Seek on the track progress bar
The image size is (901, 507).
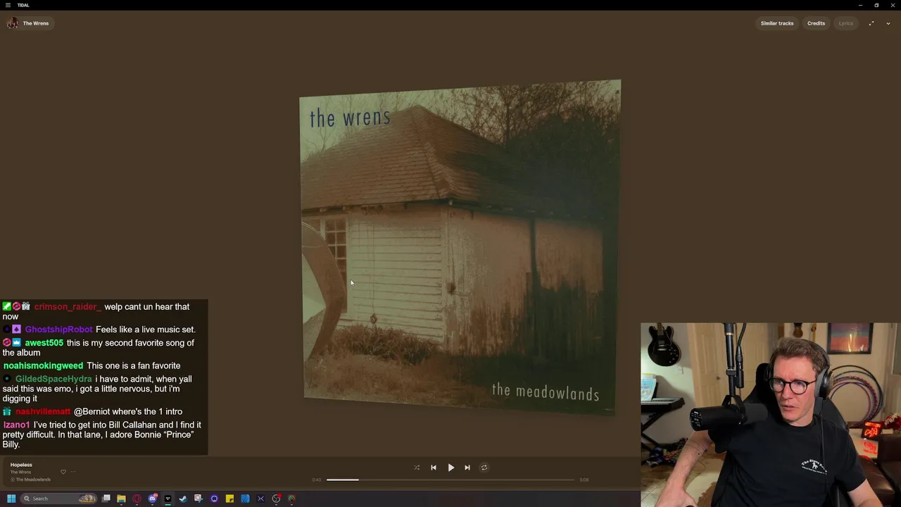tap(450, 480)
